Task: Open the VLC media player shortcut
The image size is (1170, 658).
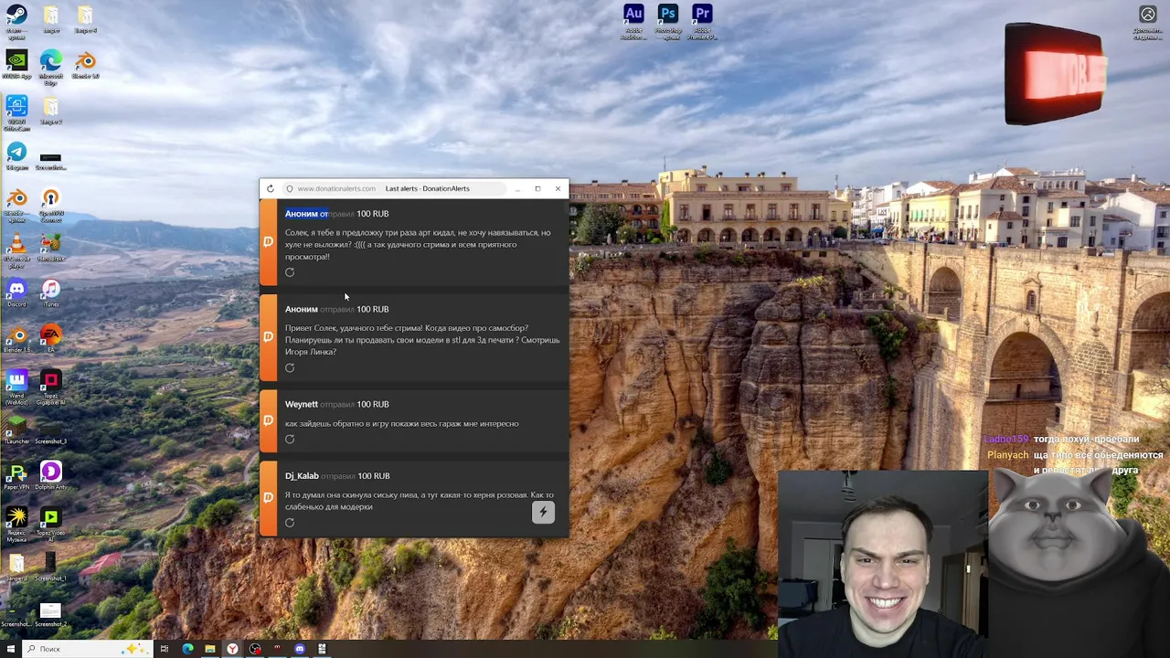Action: coord(16,250)
